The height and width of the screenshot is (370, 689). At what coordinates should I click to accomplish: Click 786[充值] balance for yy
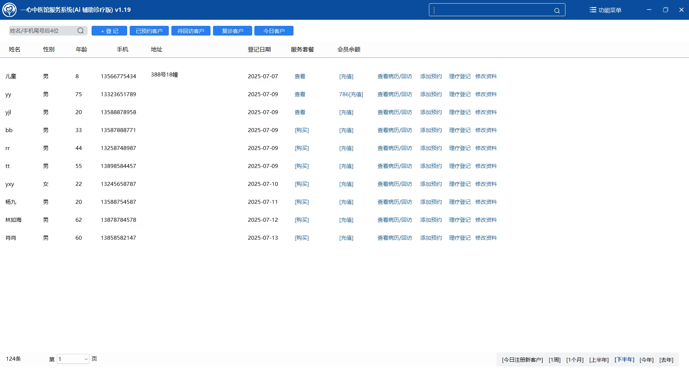coord(351,94)
